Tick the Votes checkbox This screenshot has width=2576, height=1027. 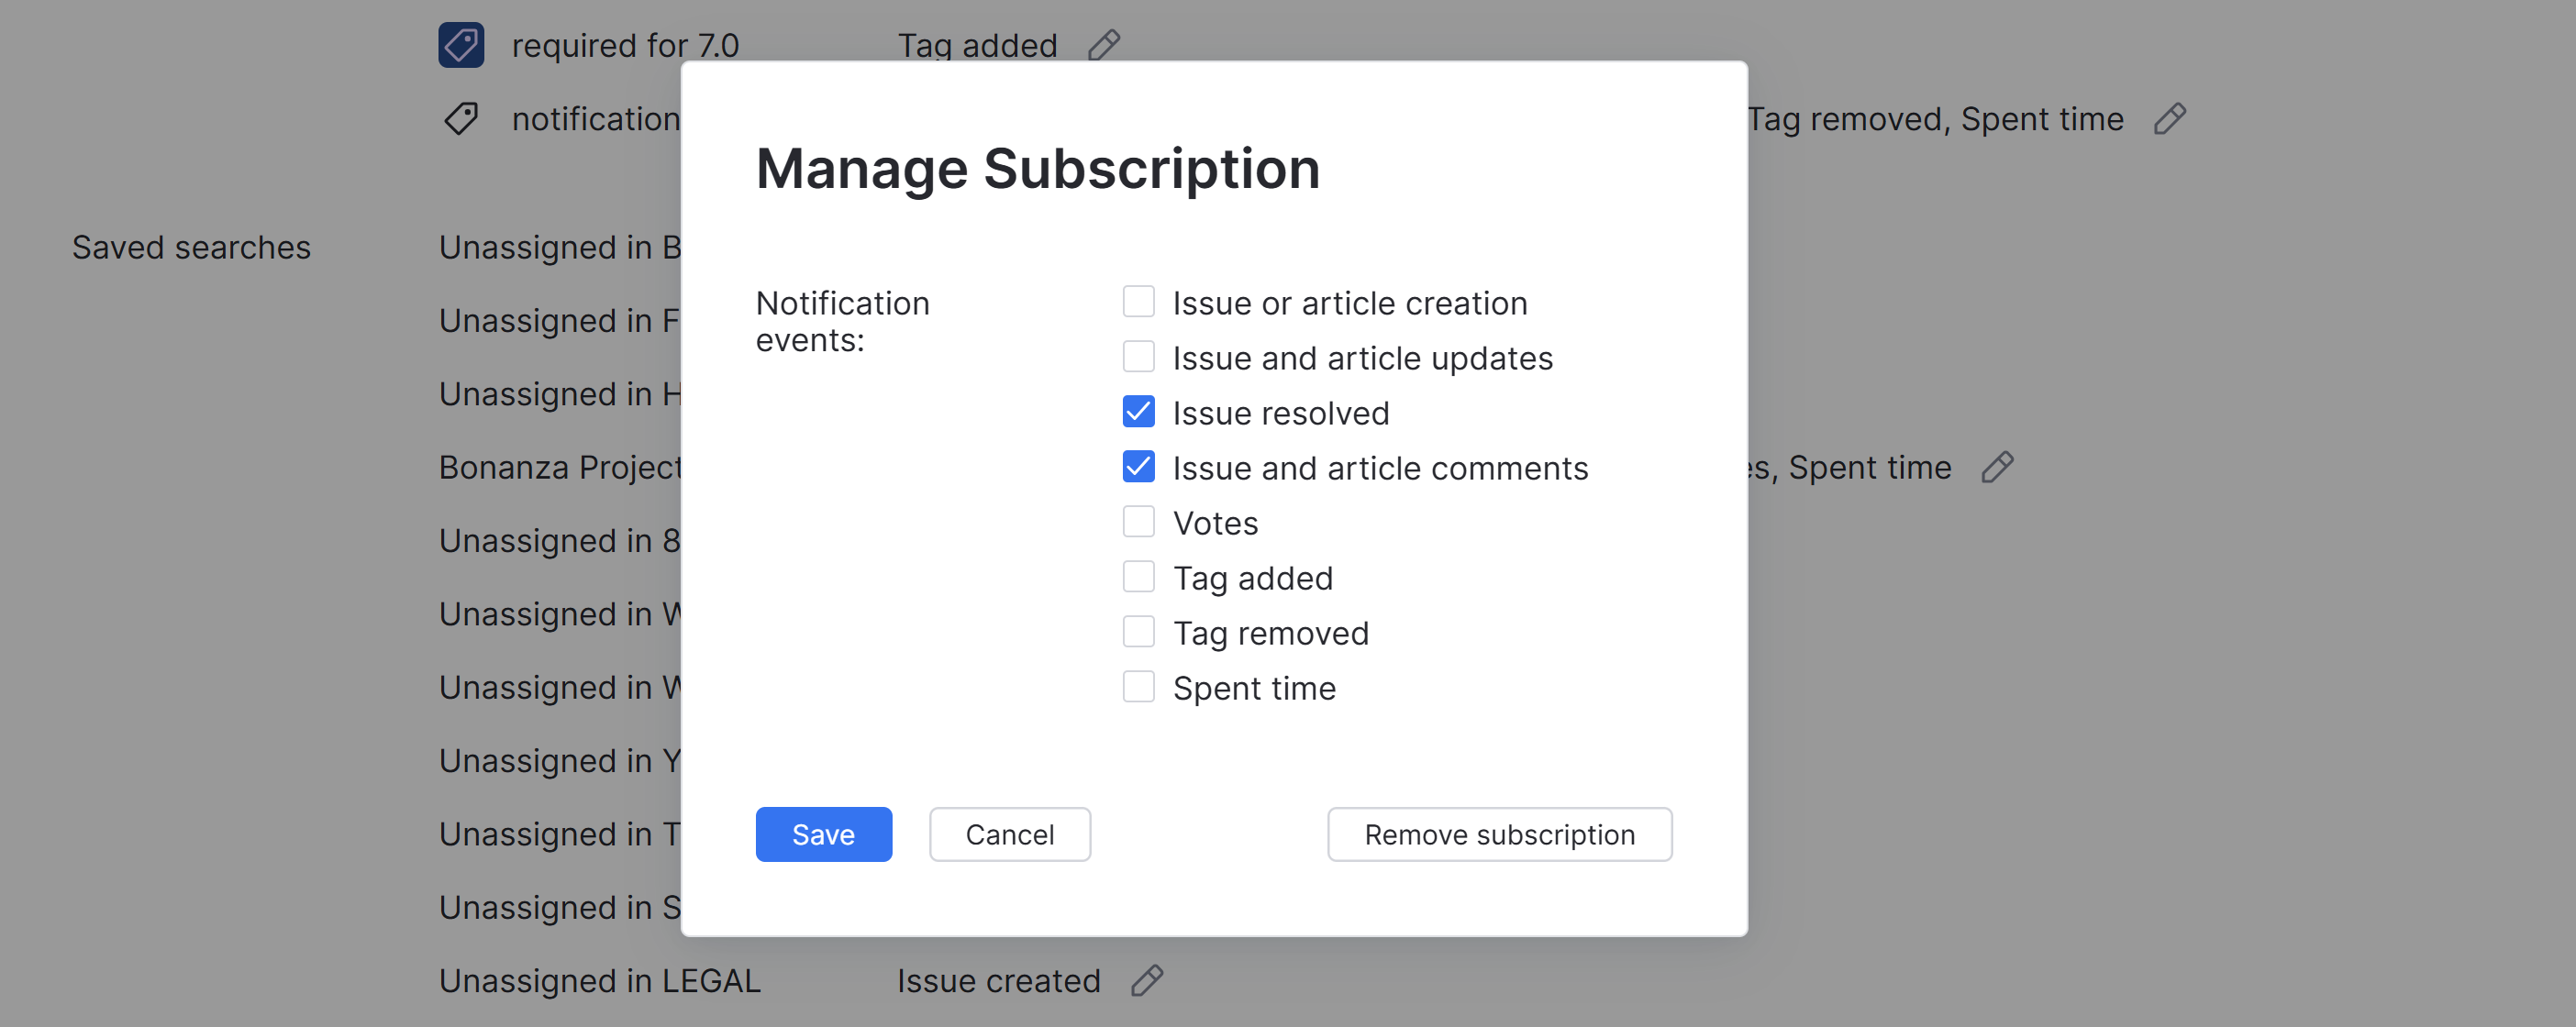click(1138, 522)
